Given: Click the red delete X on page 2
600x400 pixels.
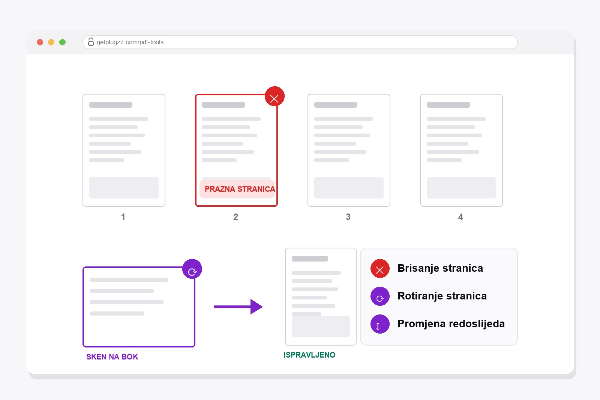Looking at the screenshot, I should point(274,96).
